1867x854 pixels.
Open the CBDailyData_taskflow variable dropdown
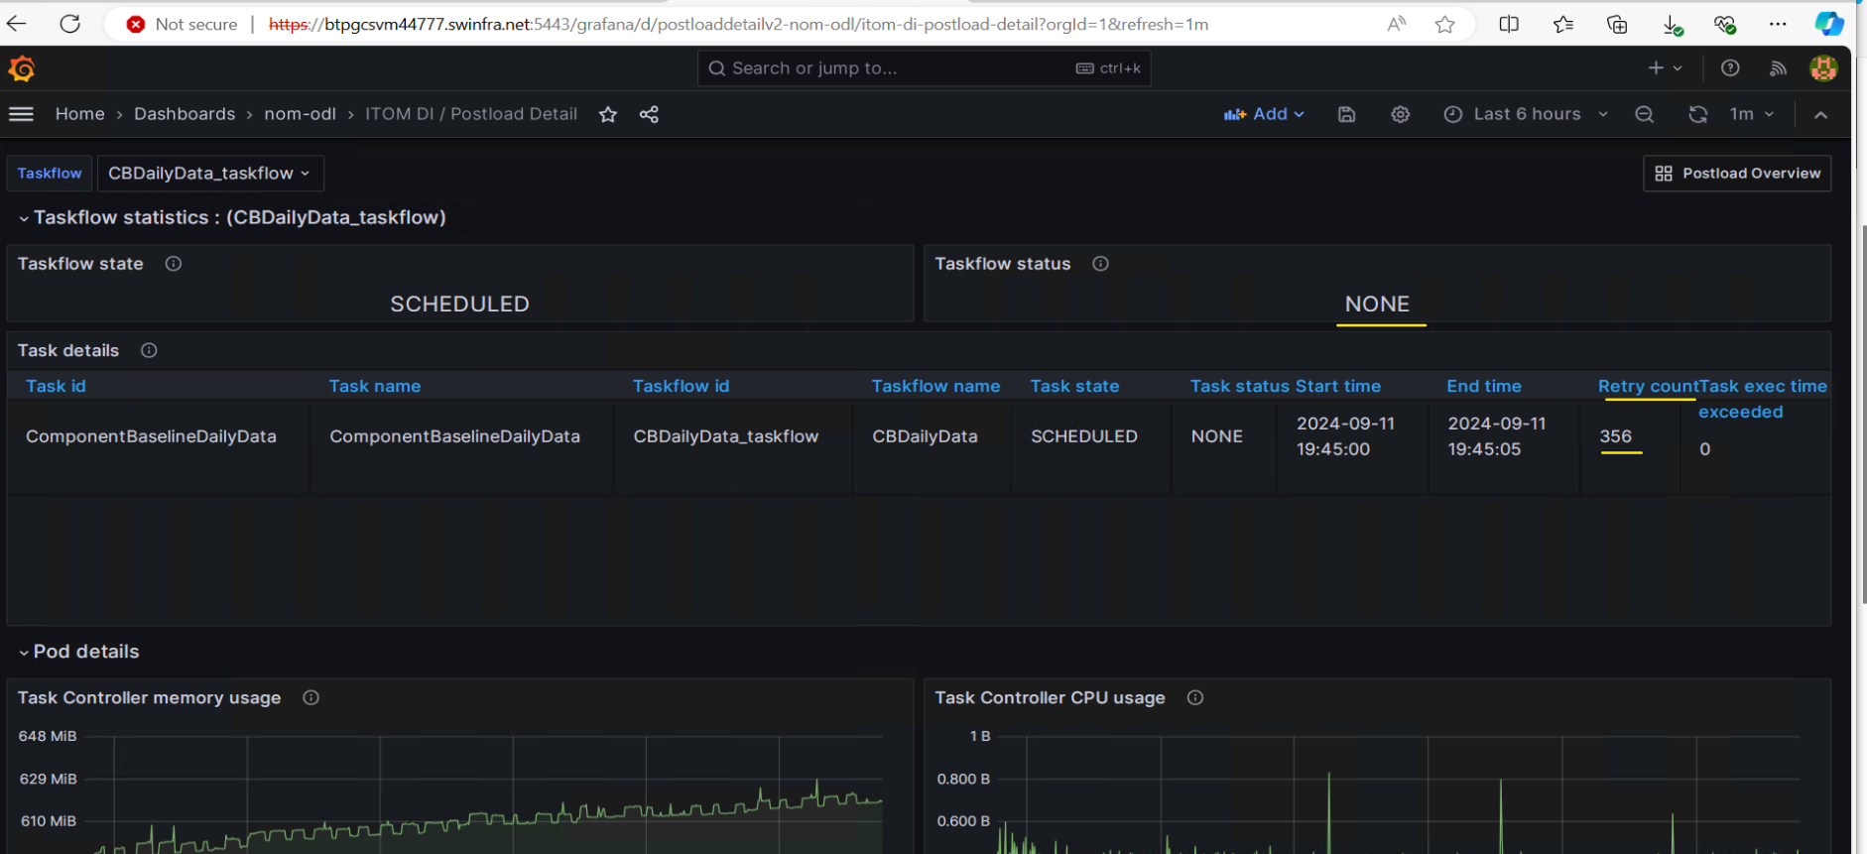pos(209,174)
